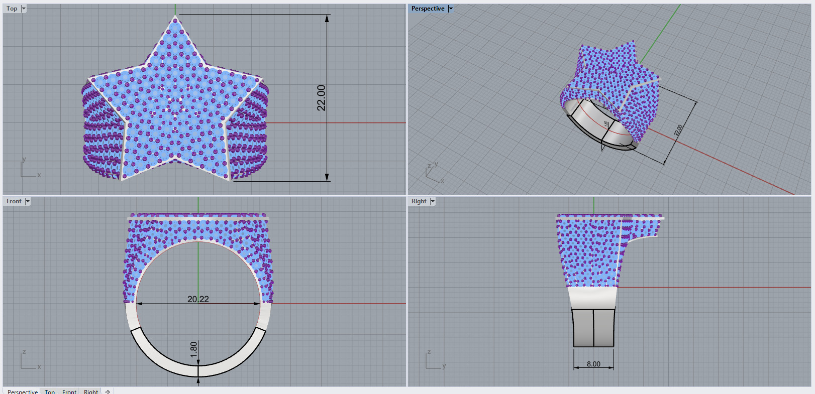Image resolution: width=815 pixels, height=394 pixels.
Task: Select the 22.00 dimension in Perspective viewport
Action: tap(678, 130)
